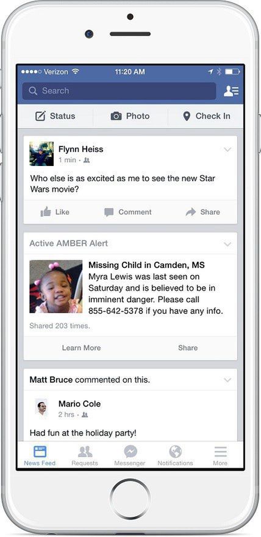Viewport: 261px width, 537px height.
Task: Tap the Check In location pin
Action: tap(187, 117)
